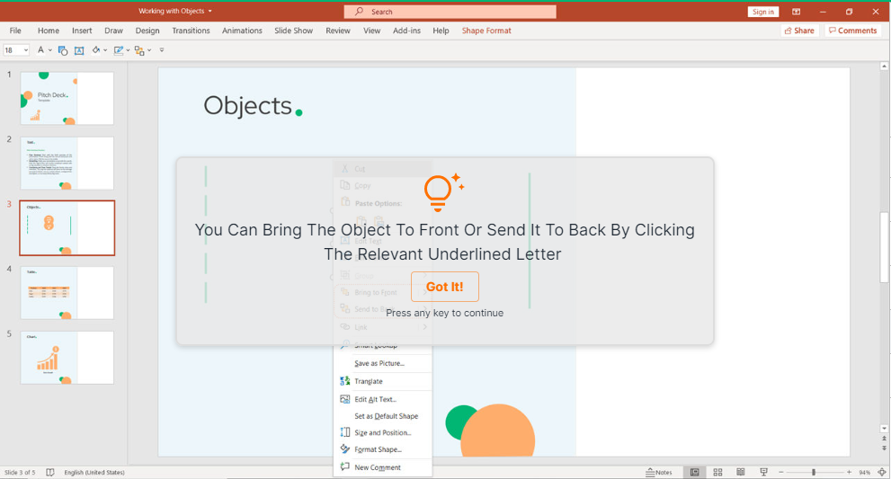Viewport: 891px width, 479px height.
Task: Click the Ribbon Display Options icon
Action: (x=796, y=12)
